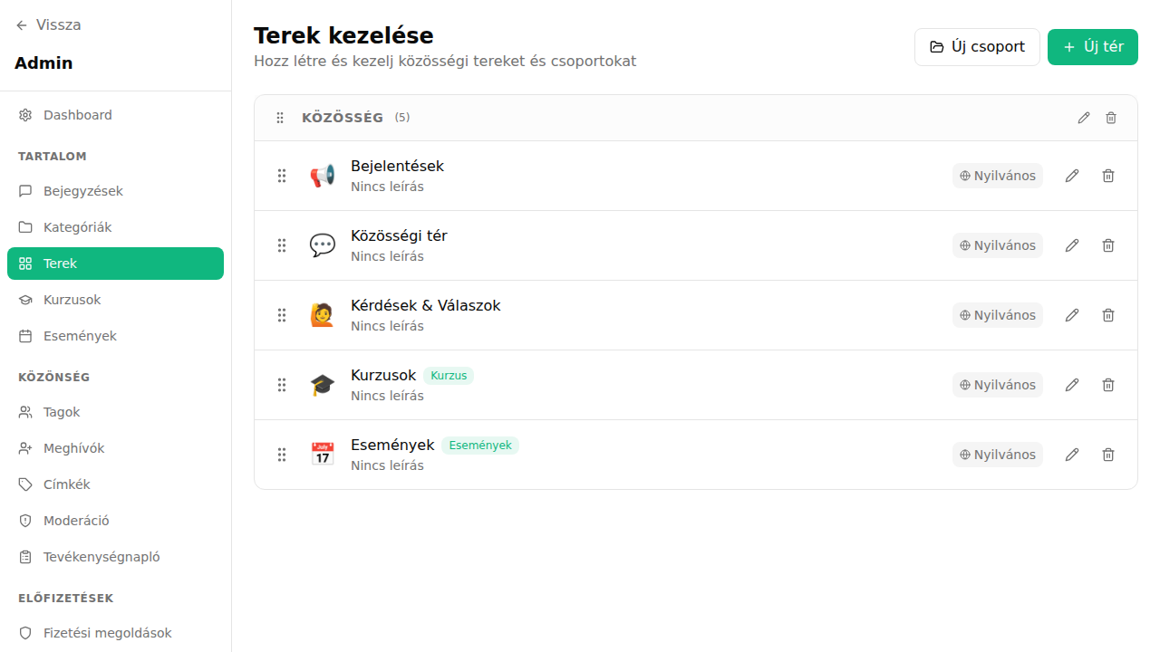
Task: Toggle the Nyilvános status of Kurzusok
Action: (x=997, y=384)
